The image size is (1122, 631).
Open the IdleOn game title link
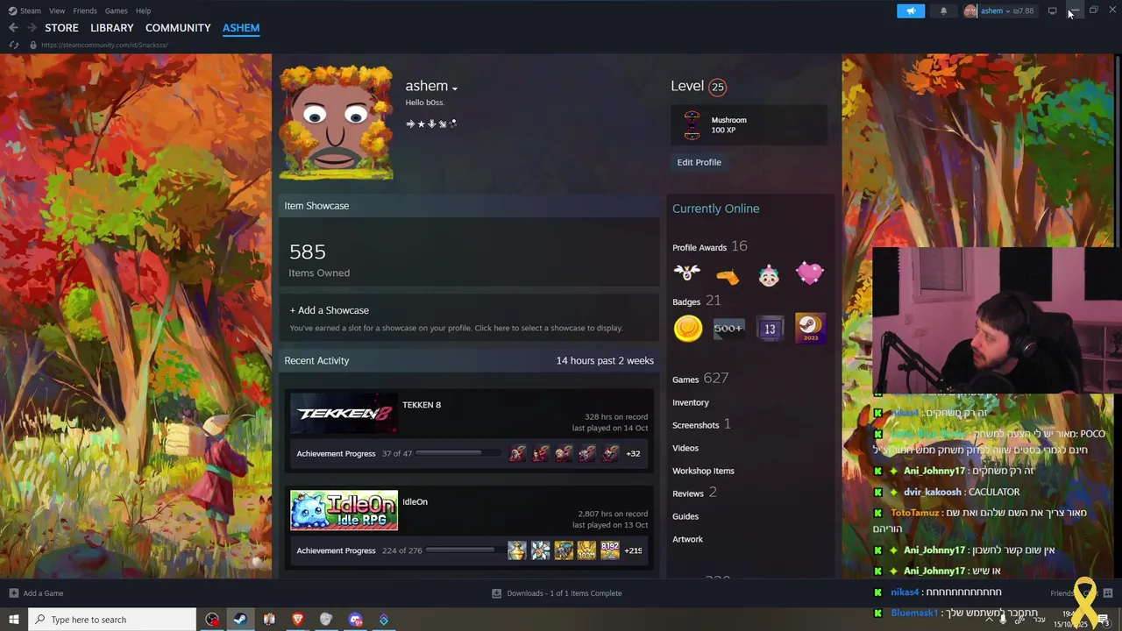(x=415, y=501)
